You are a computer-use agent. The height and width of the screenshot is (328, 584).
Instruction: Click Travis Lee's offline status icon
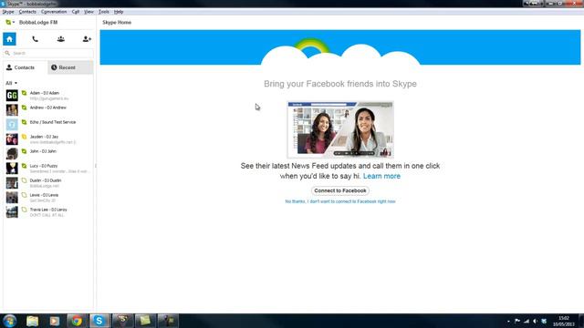click(25, 210)
